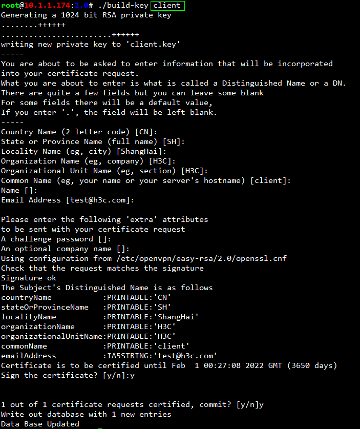
Task: Click the Country Name [CN] prompt line
Action: 79,132
